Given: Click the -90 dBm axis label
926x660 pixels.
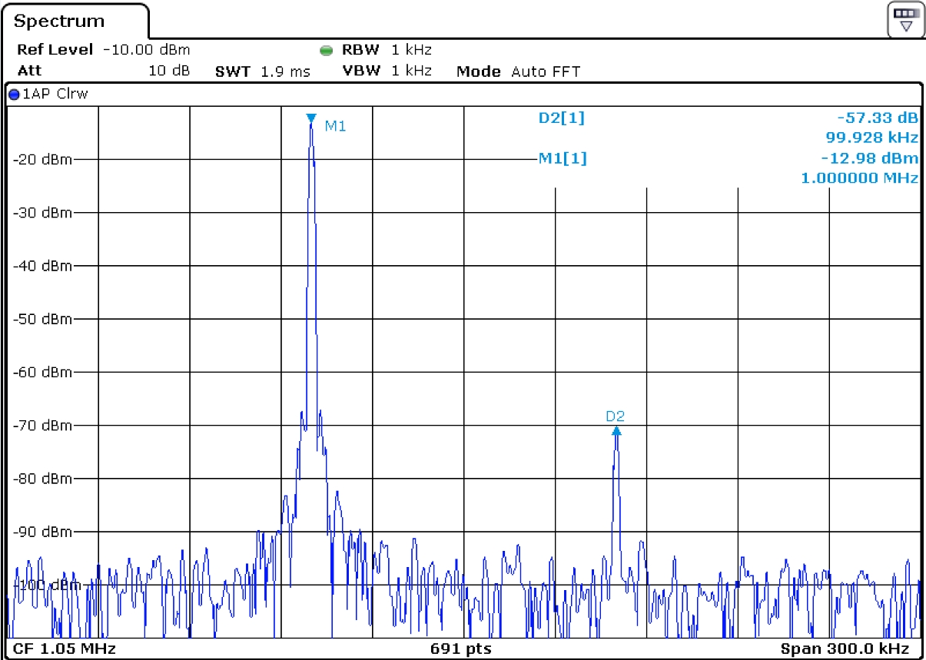Looking at the screenshot, I should point(42,532).
